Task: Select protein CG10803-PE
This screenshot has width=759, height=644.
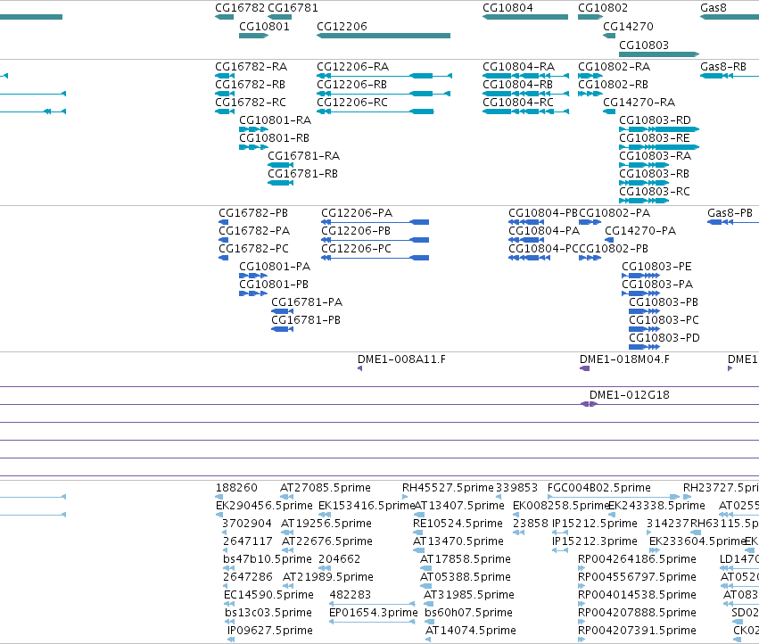Action: 656,267
